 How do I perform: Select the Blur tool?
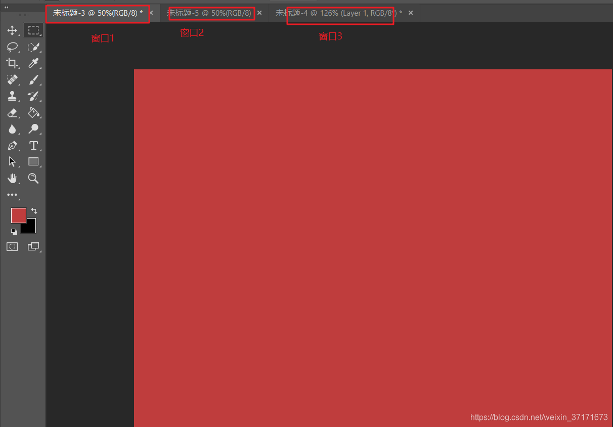[x=12, y=129]
